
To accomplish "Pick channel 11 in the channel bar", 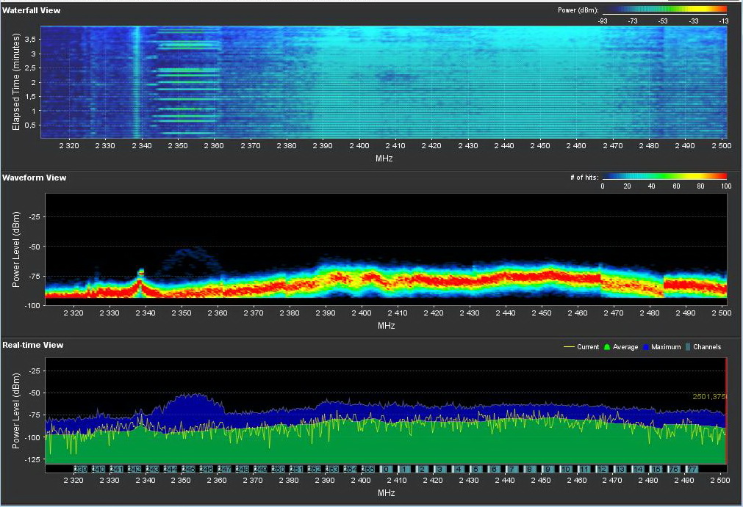I will point(584,469).
